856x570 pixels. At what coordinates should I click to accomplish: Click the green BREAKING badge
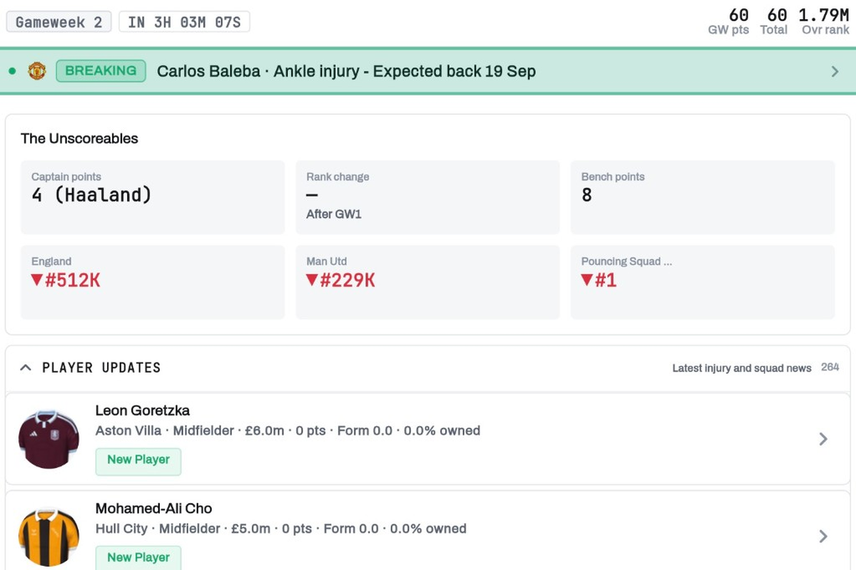(101, 71)
